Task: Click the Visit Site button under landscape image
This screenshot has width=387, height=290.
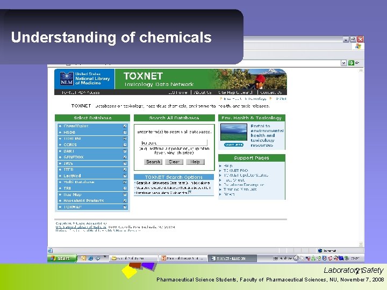Action: (234, 145)
